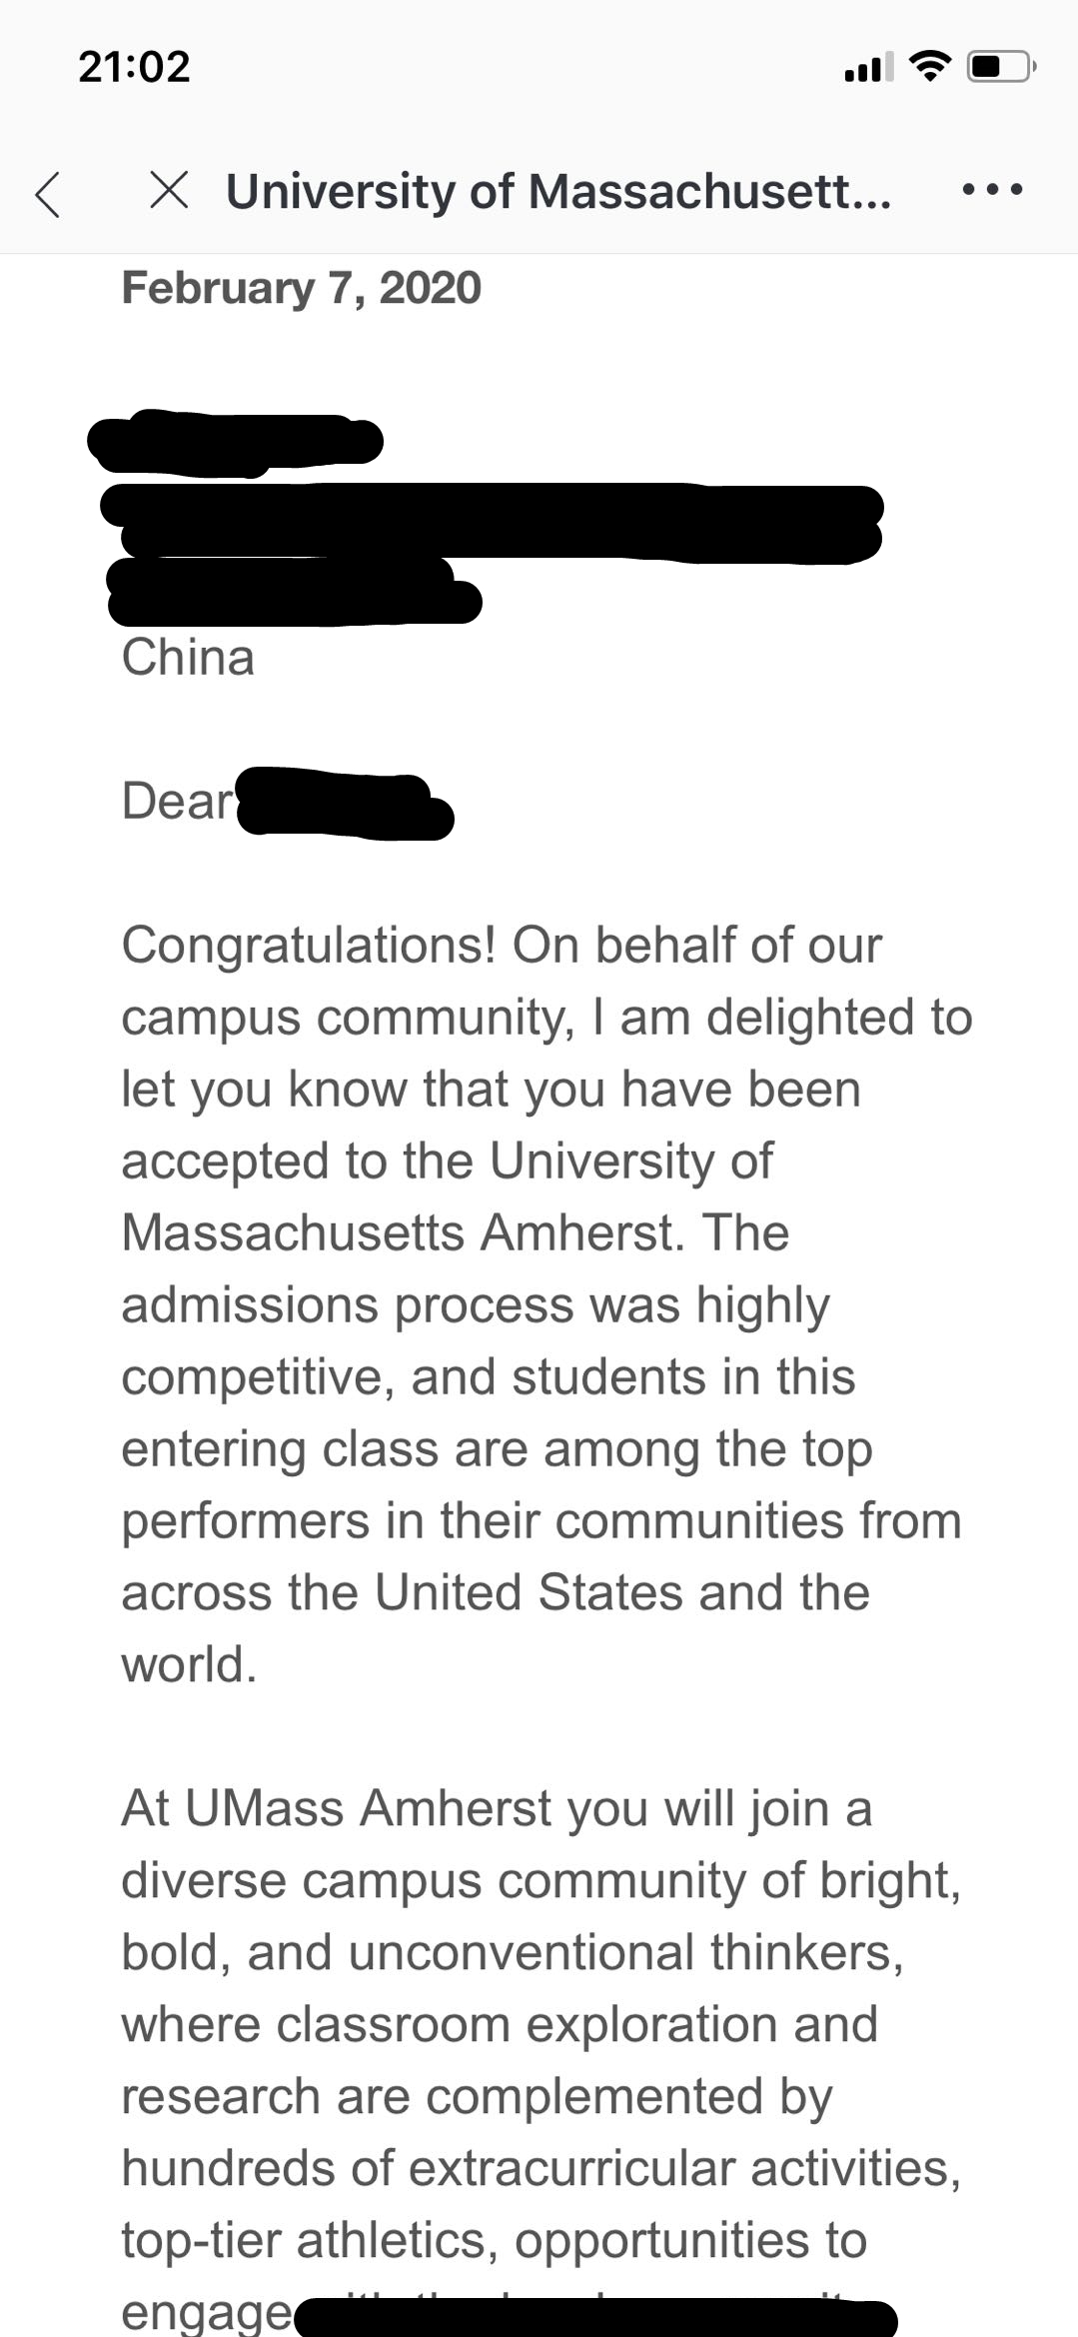Tap the Wi-Fi status icon

(929, 67)
